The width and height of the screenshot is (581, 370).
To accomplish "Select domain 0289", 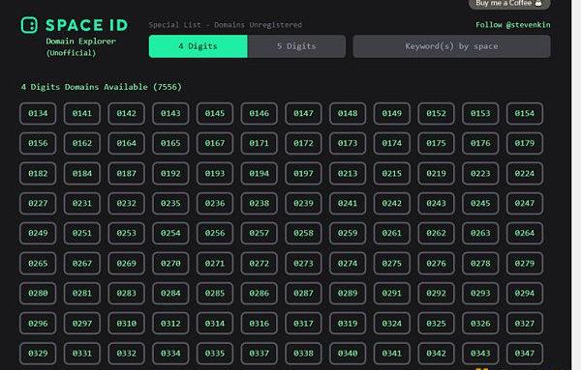I will 348,293.
